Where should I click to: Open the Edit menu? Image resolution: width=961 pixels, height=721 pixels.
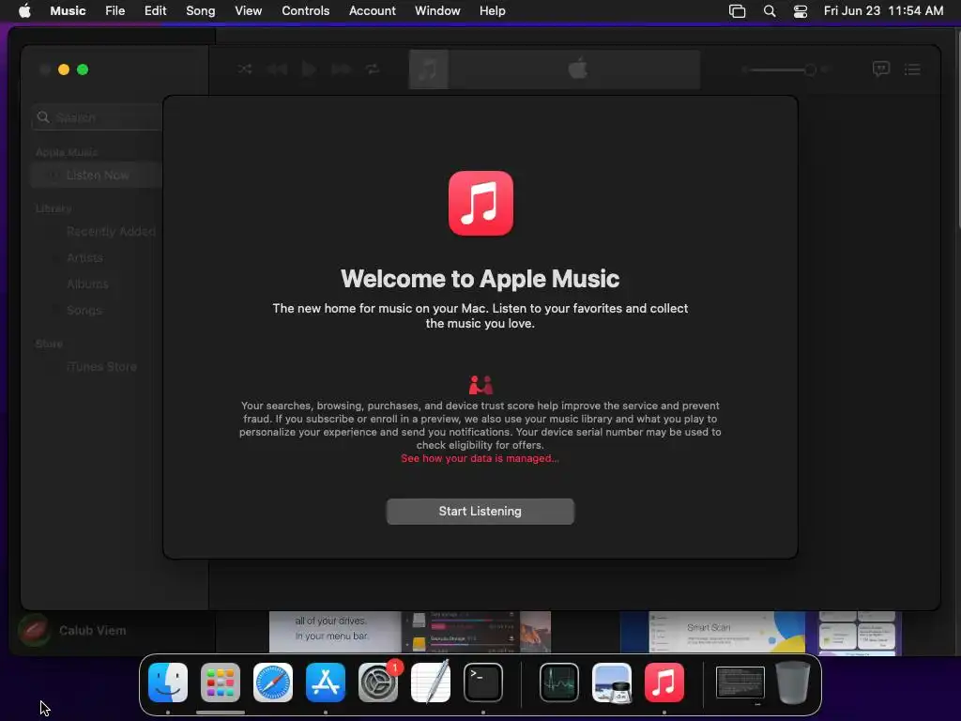(x=155, y=10)
